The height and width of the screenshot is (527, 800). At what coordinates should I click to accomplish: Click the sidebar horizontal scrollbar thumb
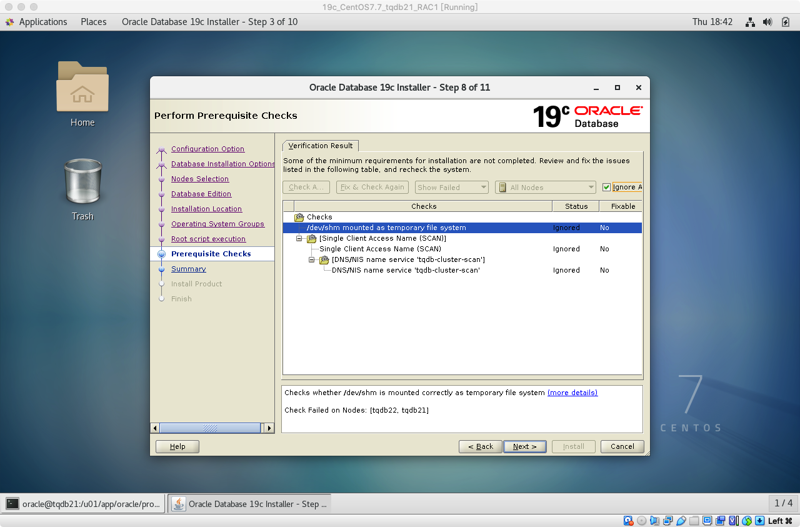pyautogui.click(x=210, y=428)
